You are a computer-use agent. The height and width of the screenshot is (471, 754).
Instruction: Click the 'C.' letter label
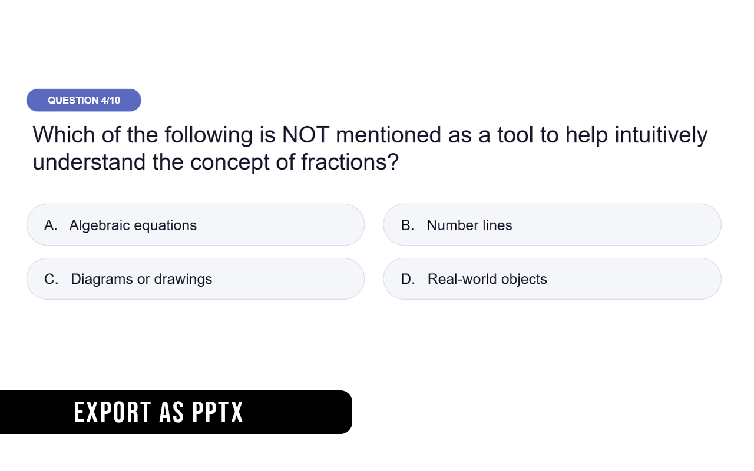(51, 279)
